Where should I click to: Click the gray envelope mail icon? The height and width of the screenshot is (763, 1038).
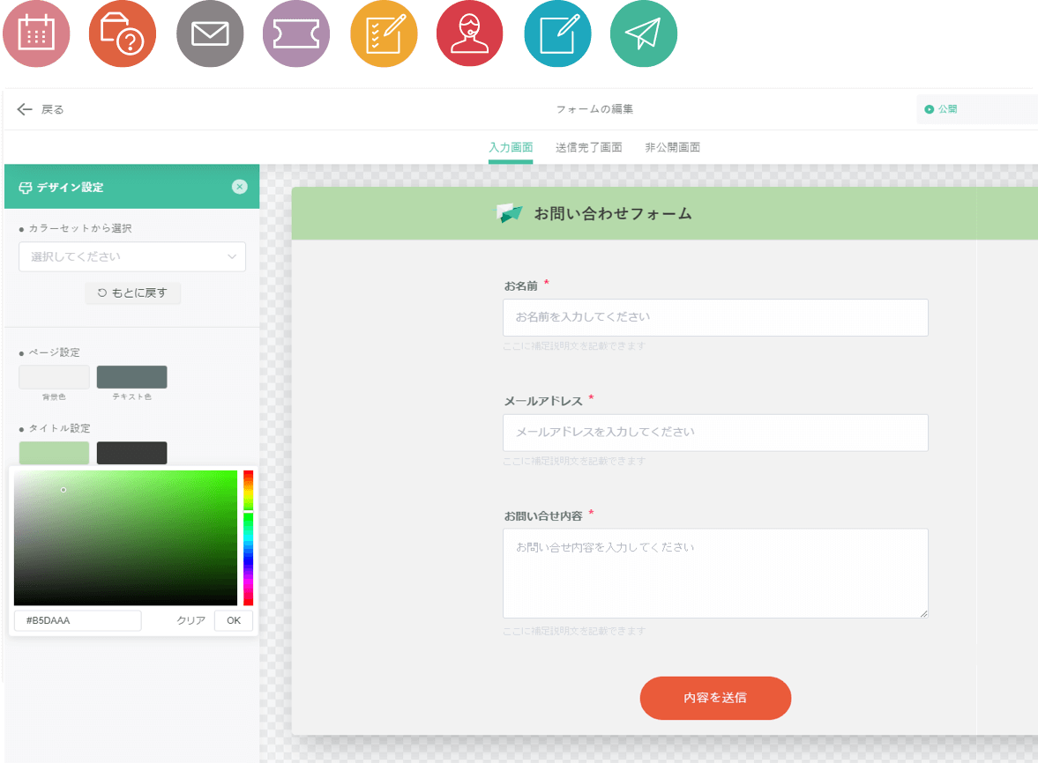[x=210, y=34]
